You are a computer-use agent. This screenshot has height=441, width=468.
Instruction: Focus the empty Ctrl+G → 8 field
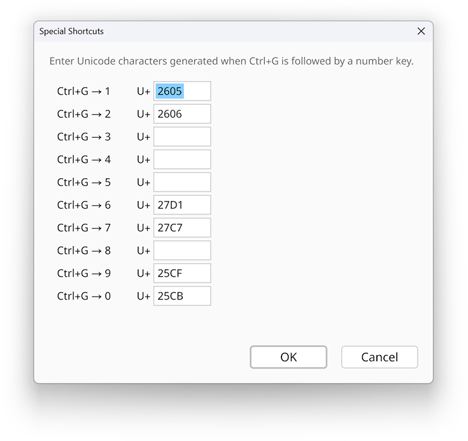[x=182, y=250]
